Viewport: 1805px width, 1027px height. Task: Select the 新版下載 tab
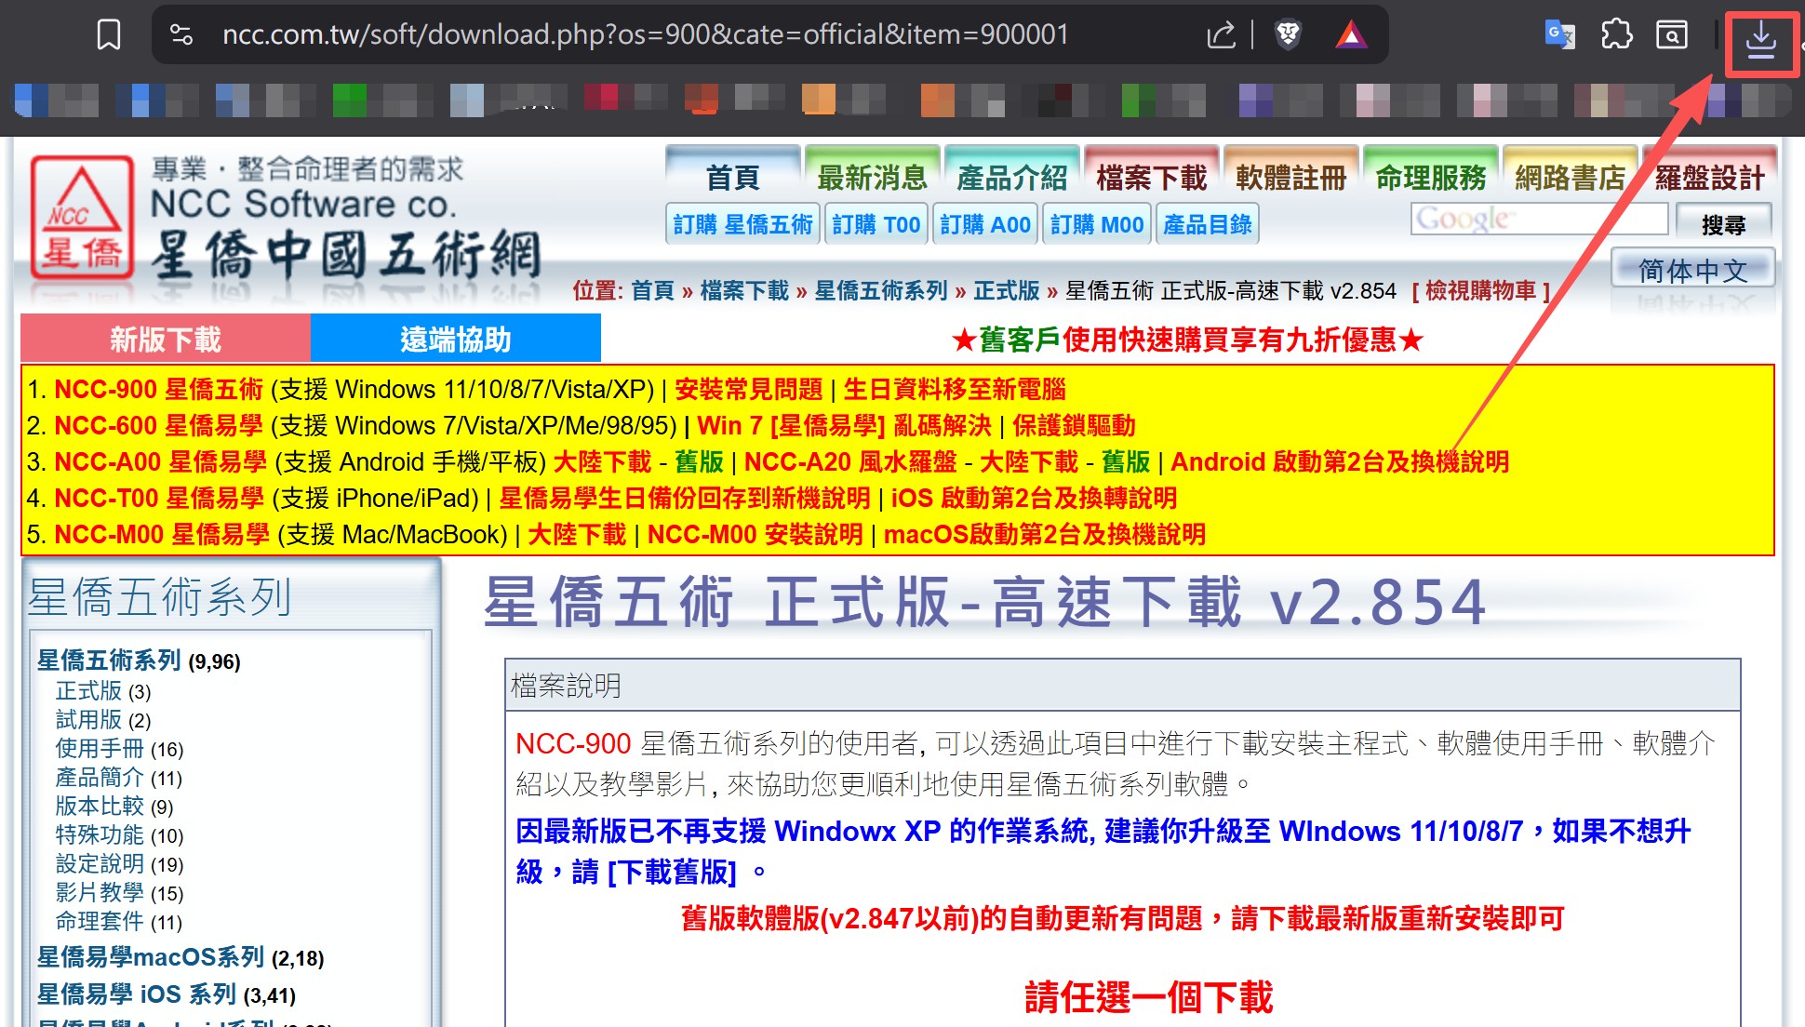(x=166, y=339)
